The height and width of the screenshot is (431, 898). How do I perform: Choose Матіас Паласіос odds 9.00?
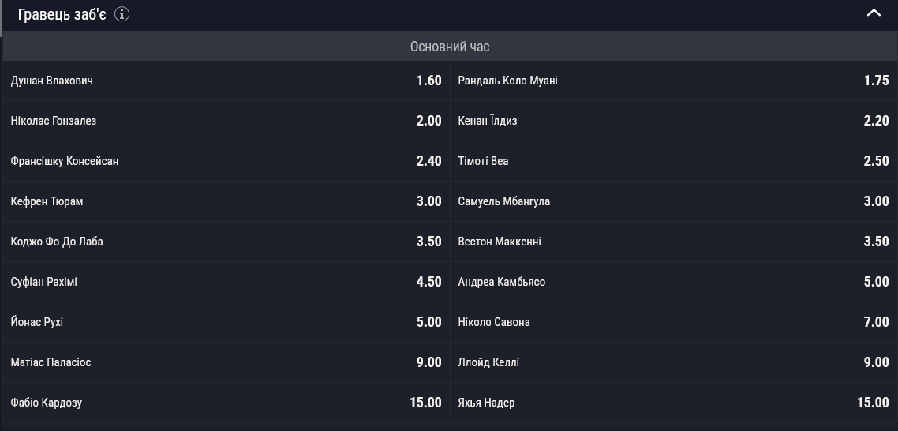tap(226, 362)
